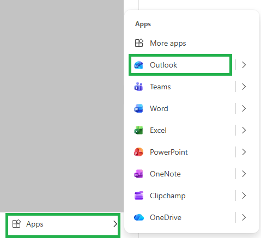Open the Clipchamp submenu chevron
Image resolution: width=261 pixels, height=238 pixels.
click(x=244, y=196)
